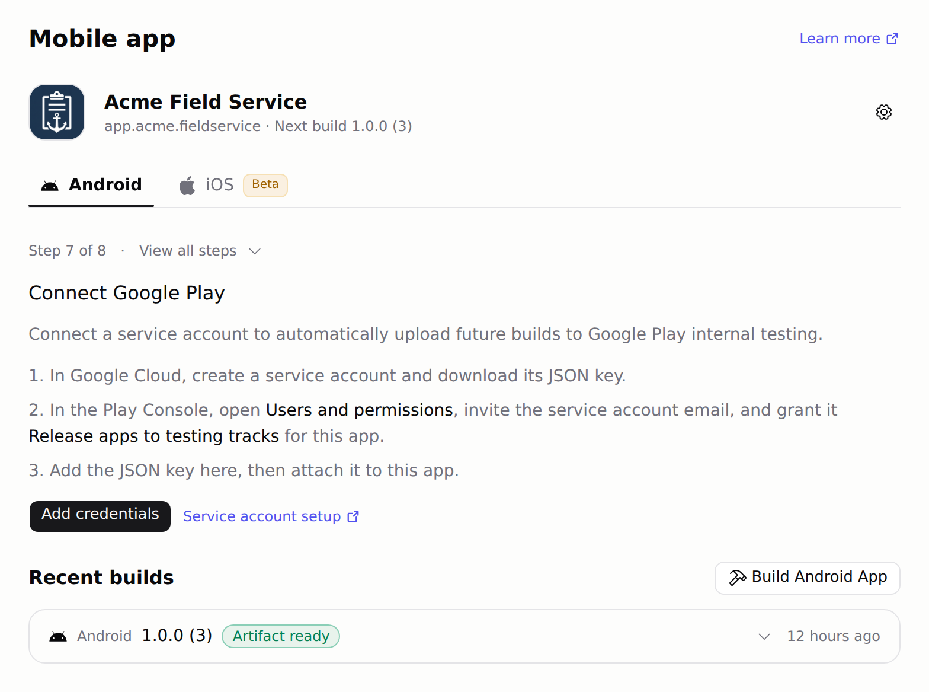
Task: Click the Recent builds heading
Action: pyautogui.click(x=101, y=578)
